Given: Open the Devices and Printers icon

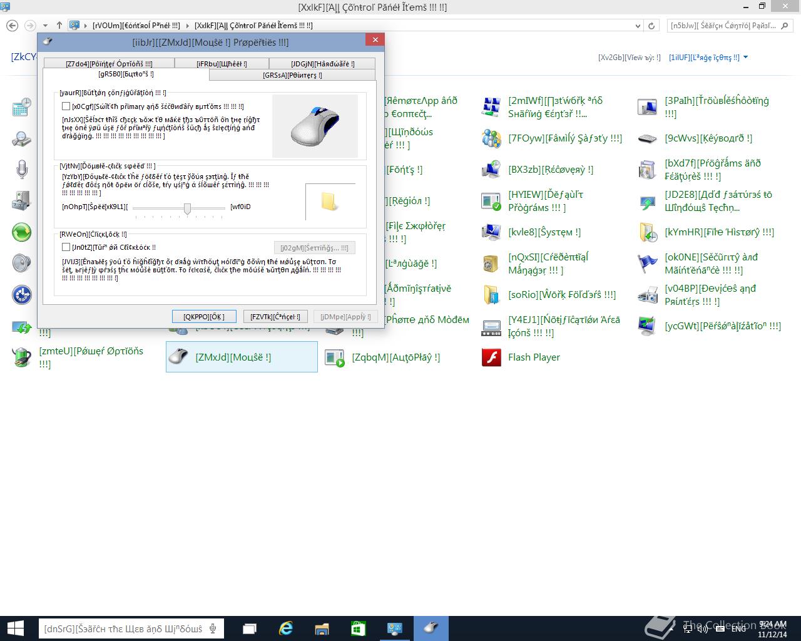Looking at the screenshot, I should pos(648,295).
